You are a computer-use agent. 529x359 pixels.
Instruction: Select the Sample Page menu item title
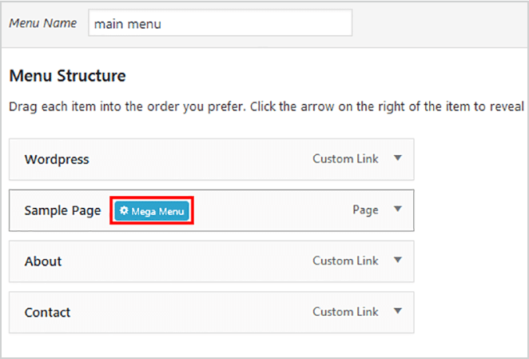pyautogui.click(x=63, y=211)
